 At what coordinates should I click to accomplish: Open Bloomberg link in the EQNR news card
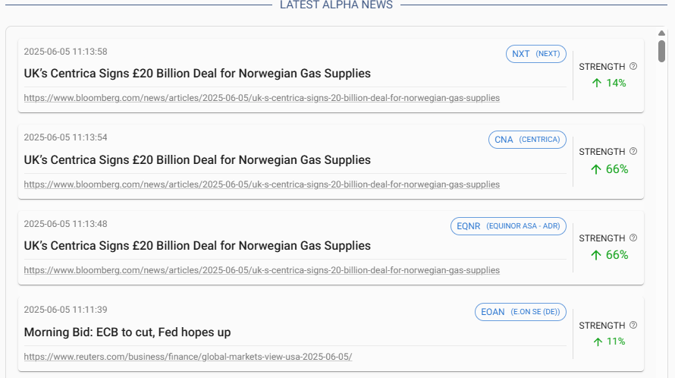point(262,270)
